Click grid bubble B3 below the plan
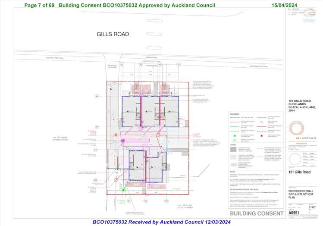Screen dimensions: 323x226 166,201
